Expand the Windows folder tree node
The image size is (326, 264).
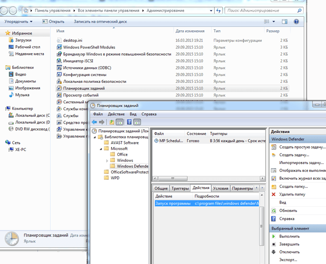click(x=107, y=161)
